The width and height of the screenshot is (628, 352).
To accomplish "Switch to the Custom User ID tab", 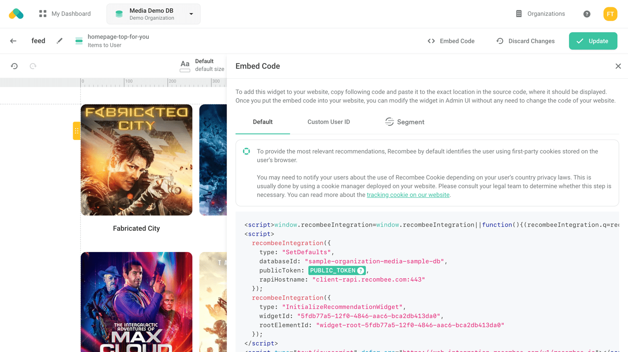I will (329, 122).
